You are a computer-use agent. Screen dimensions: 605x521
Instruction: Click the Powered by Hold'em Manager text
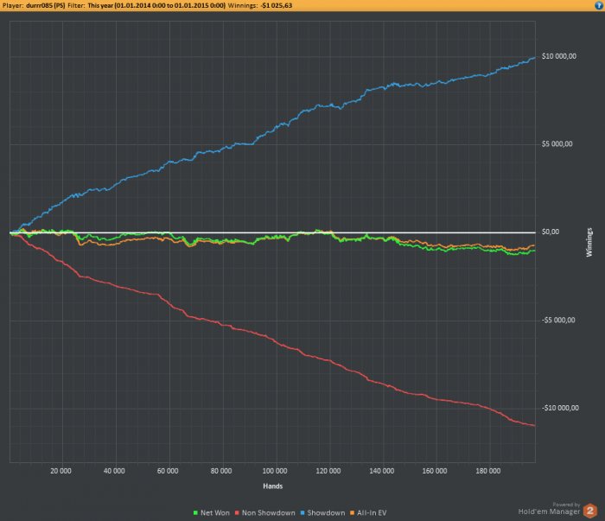pos(549,509)
